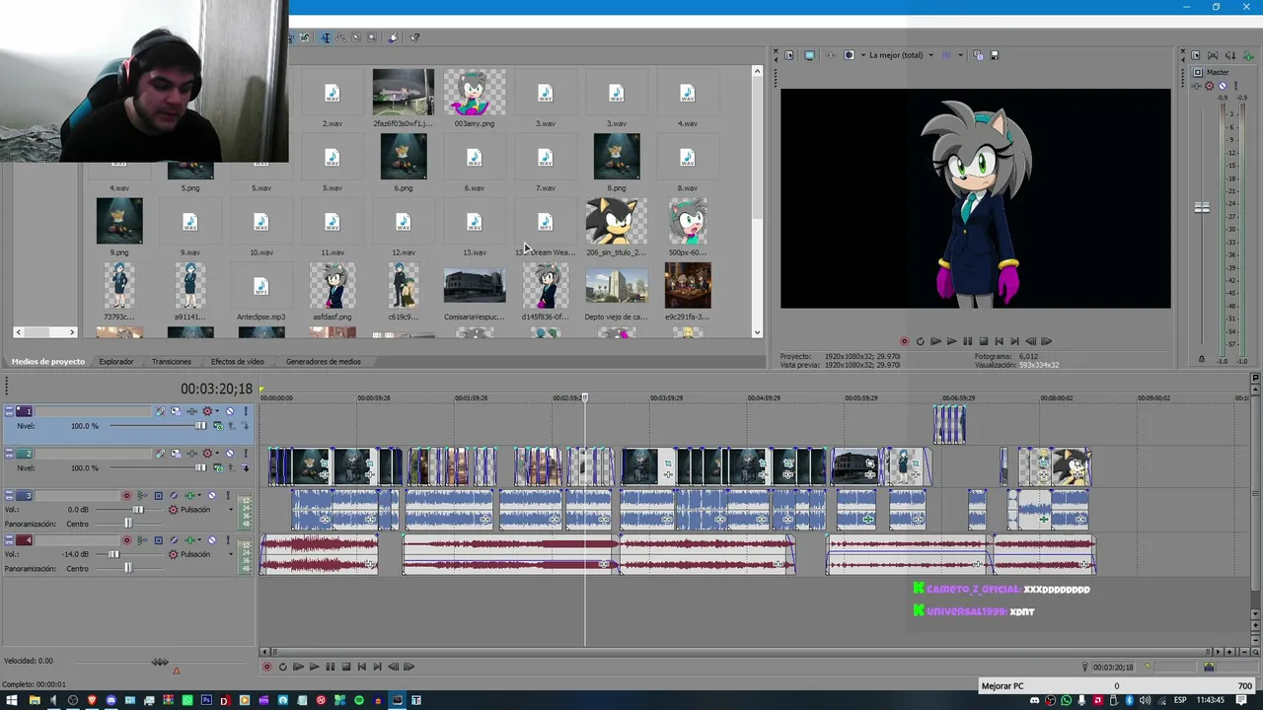The height and width of the screenshot is (710, 1263).
Task: Solo video track 1
Action: pos(246,411)
